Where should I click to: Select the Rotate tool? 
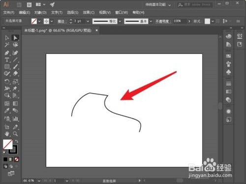pos(7,81)
